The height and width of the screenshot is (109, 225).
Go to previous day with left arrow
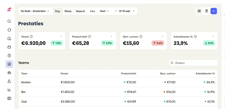(x=116, y=11)
